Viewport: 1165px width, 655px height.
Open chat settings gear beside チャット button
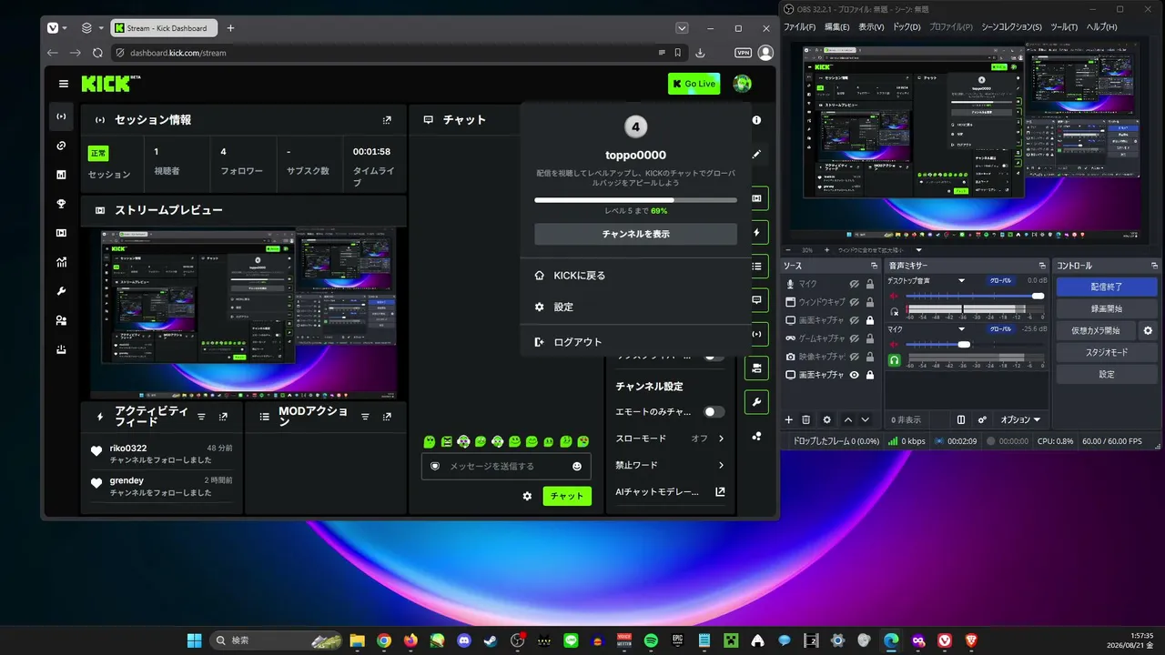[x=527, y=496]
